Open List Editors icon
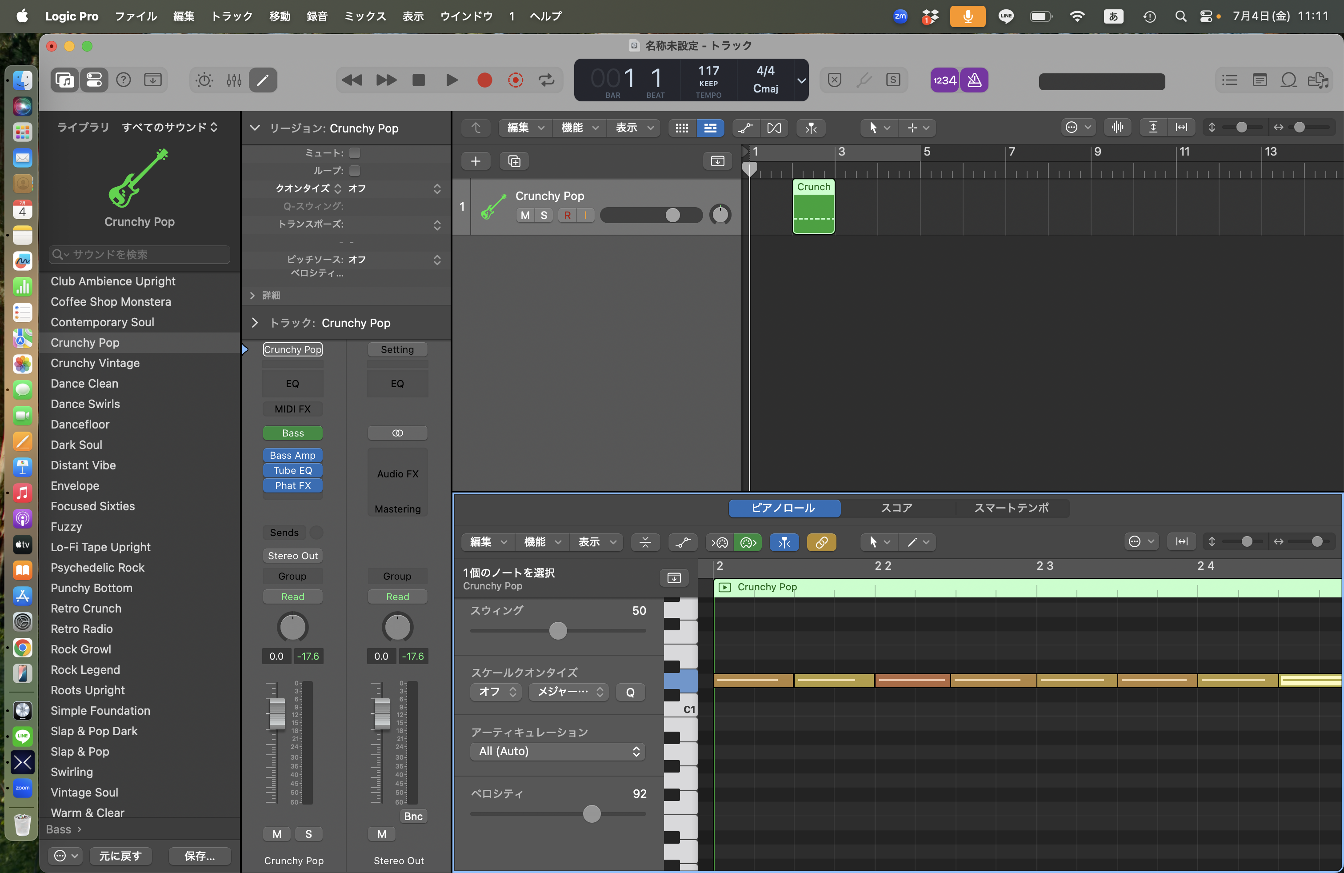 tap(1229, 80)
